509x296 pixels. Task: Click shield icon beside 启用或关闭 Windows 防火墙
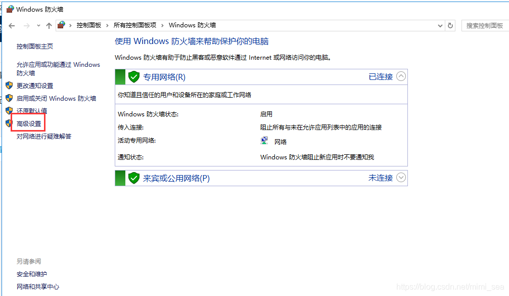9,98
